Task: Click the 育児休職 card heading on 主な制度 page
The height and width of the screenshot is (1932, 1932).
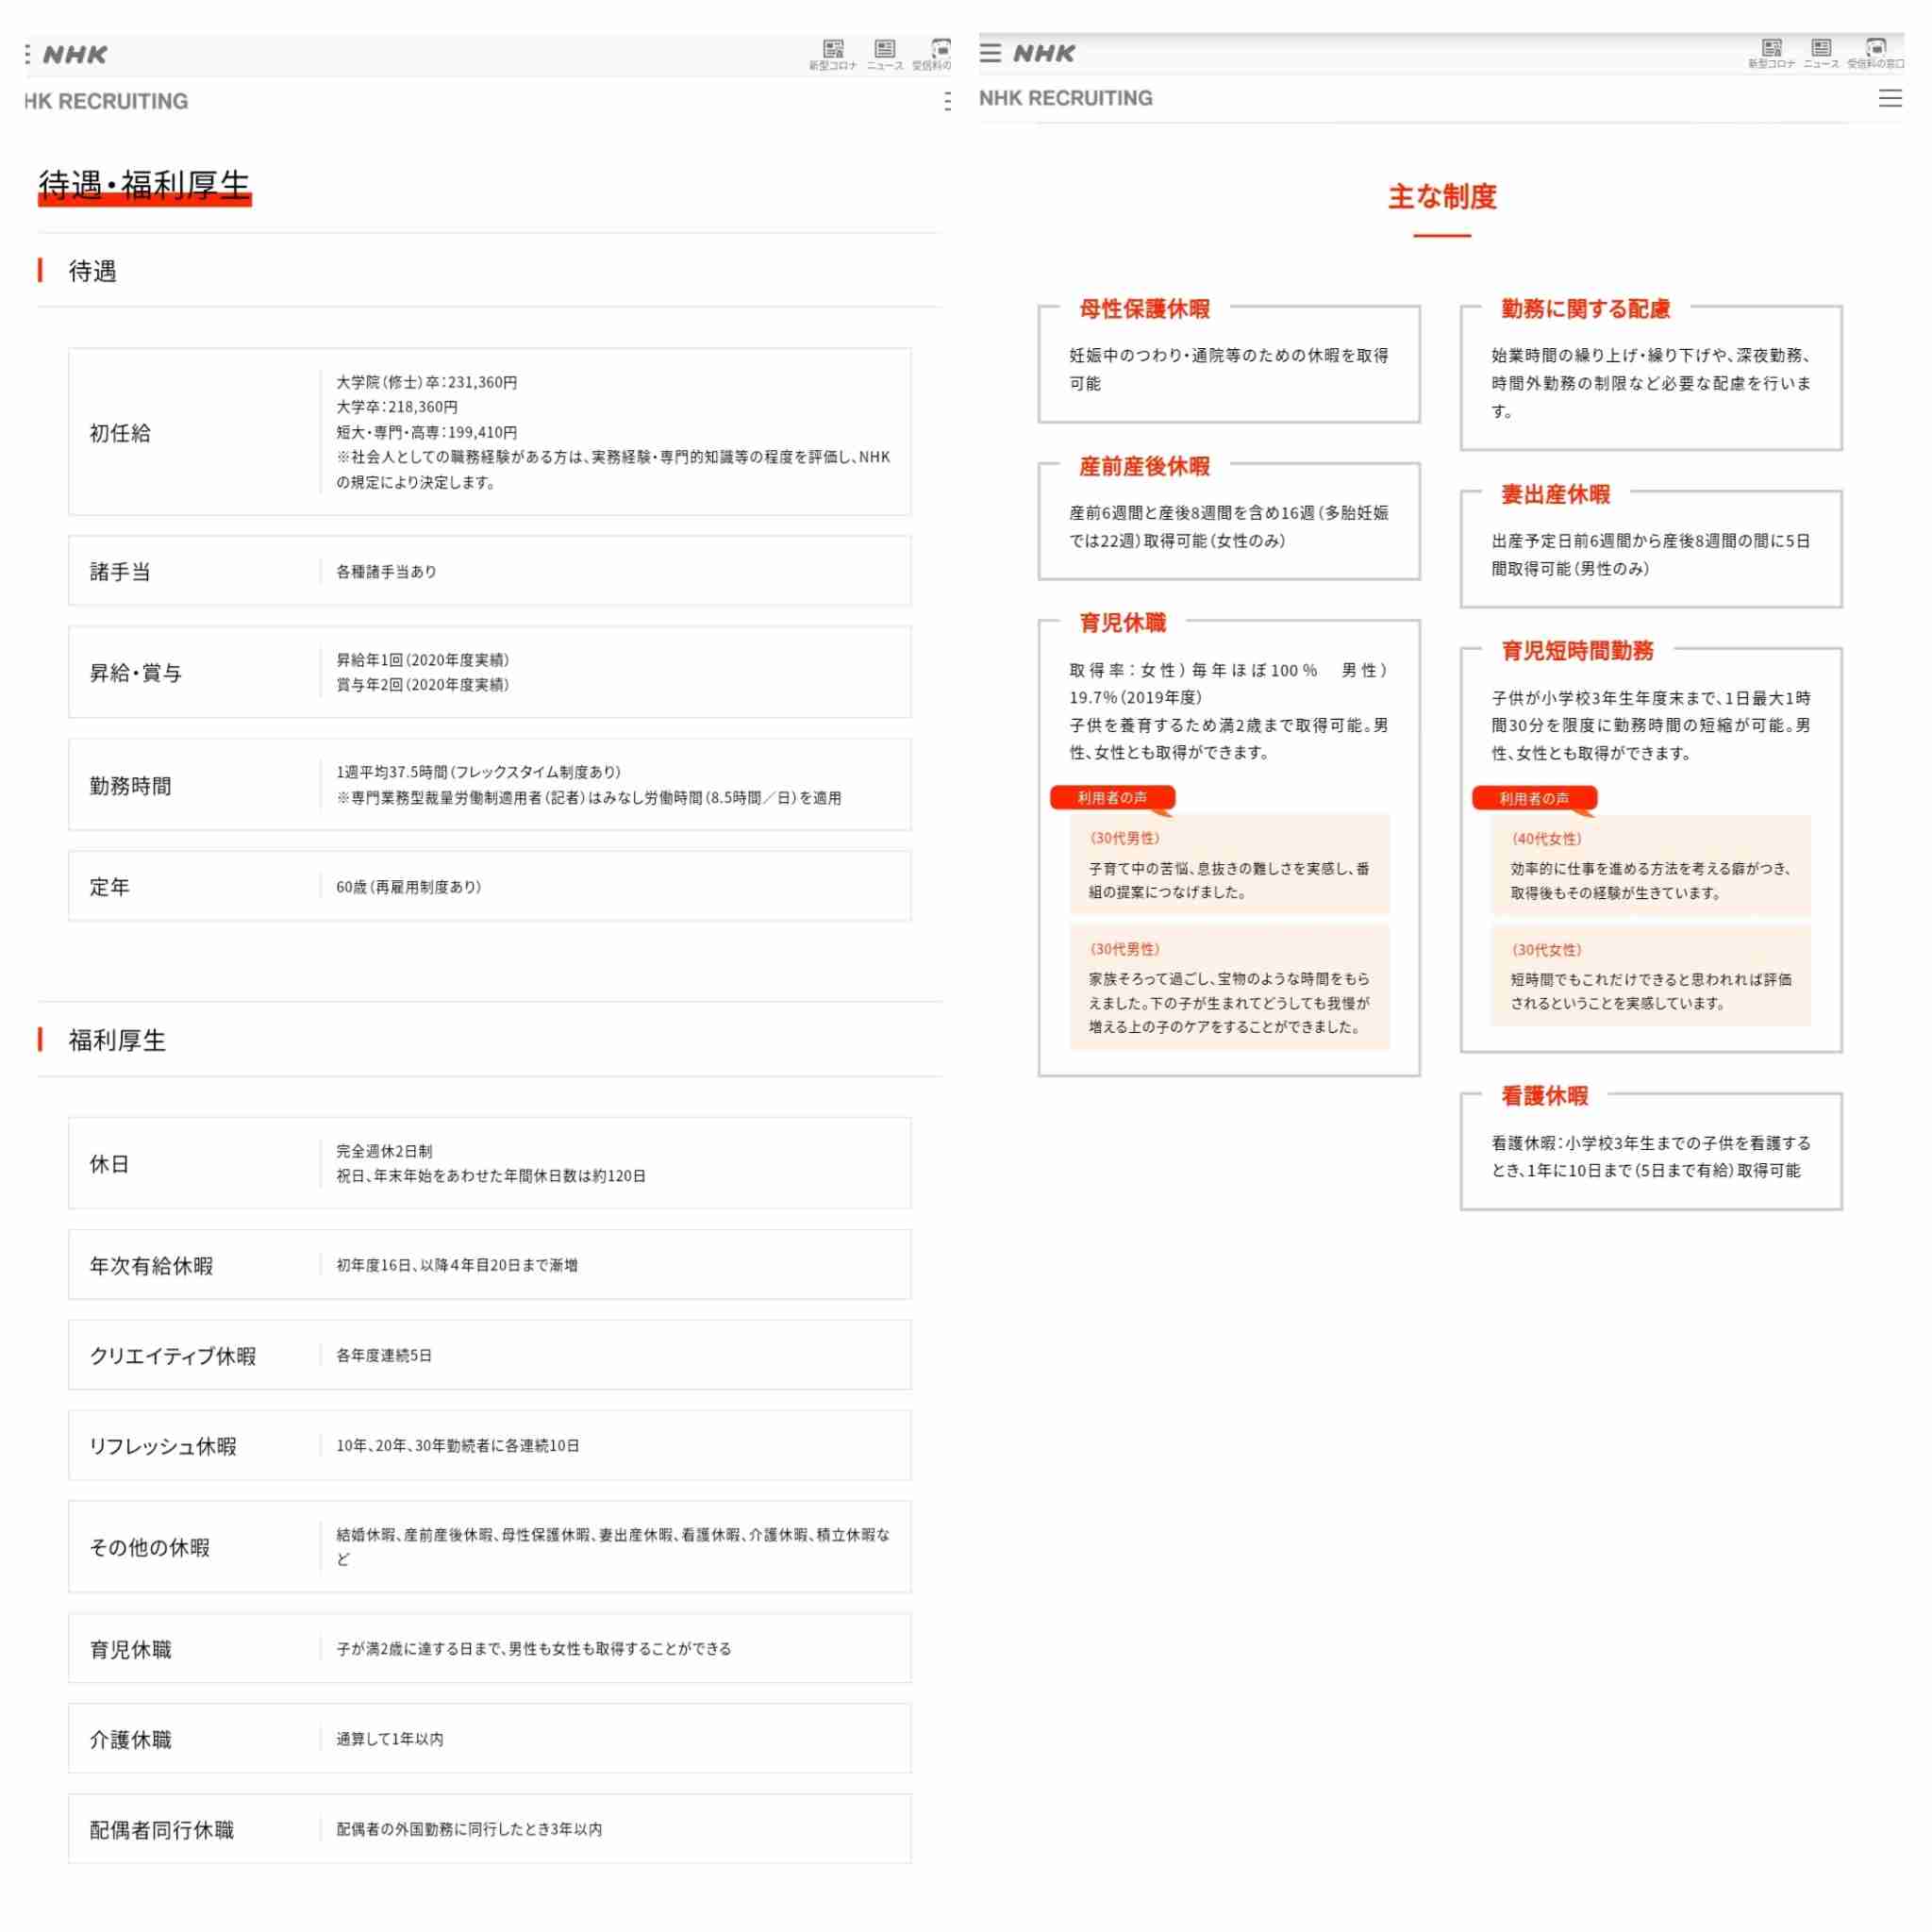Action: click(x=1122, y=622)
